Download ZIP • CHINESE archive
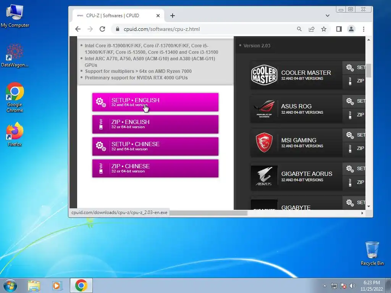Viewport: 391px width, 293px height. (155, 168)
